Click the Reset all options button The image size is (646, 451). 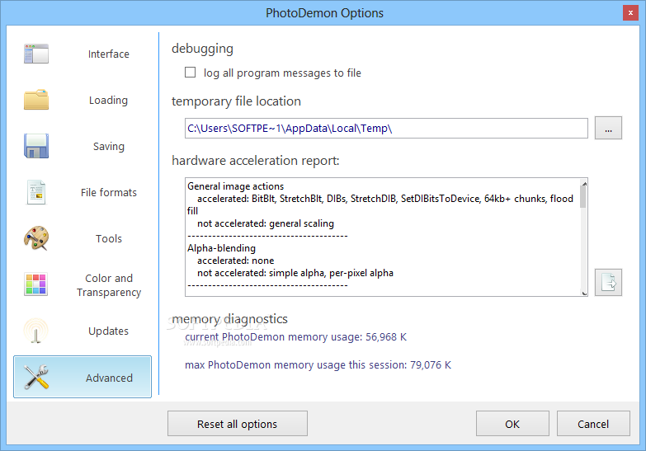click(238, 424)
